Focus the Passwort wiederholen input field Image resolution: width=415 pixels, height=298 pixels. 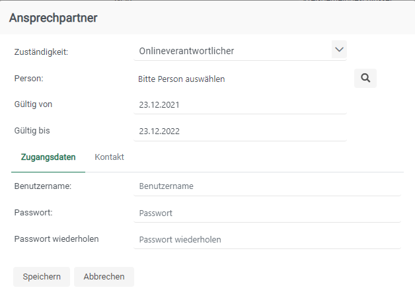(267, 239)
